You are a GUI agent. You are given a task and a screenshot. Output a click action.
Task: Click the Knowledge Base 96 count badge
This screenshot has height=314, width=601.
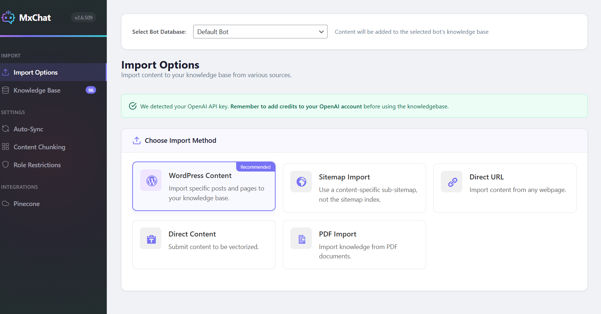click(91, 90)
